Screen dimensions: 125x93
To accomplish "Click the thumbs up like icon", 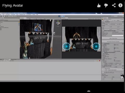I will pos(99,5).
